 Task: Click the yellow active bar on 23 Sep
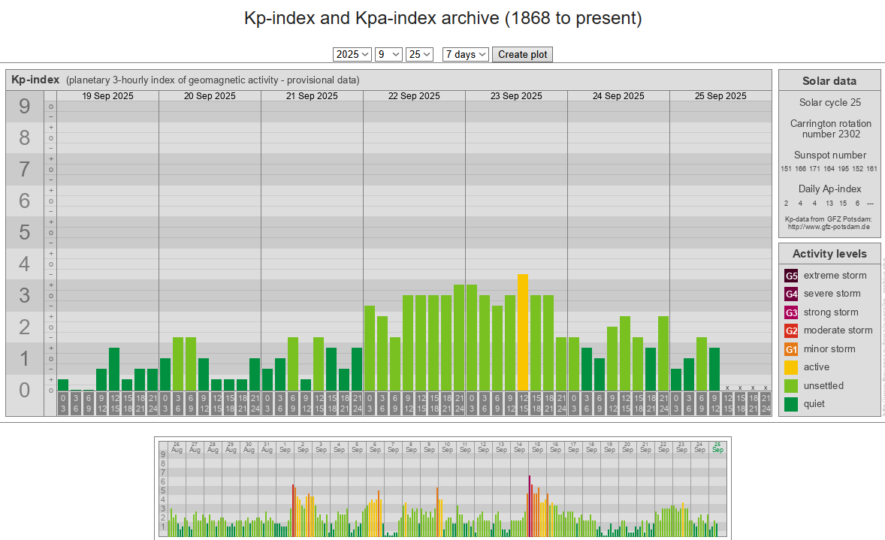(x=523, y=333)
